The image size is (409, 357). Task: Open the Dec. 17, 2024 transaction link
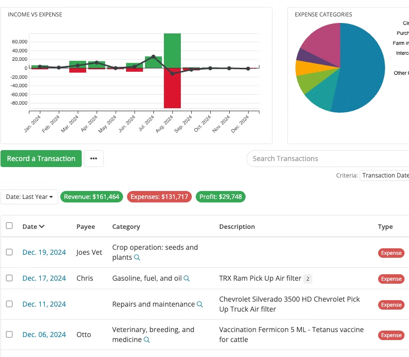[44, 278]
